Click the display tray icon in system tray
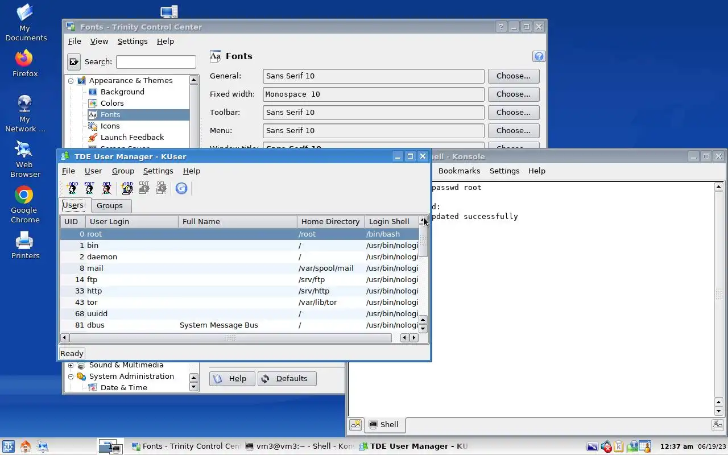728x455 pixels. coord(592,446)
